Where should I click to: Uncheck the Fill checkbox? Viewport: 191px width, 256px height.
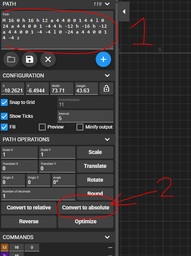click(4, 127)
